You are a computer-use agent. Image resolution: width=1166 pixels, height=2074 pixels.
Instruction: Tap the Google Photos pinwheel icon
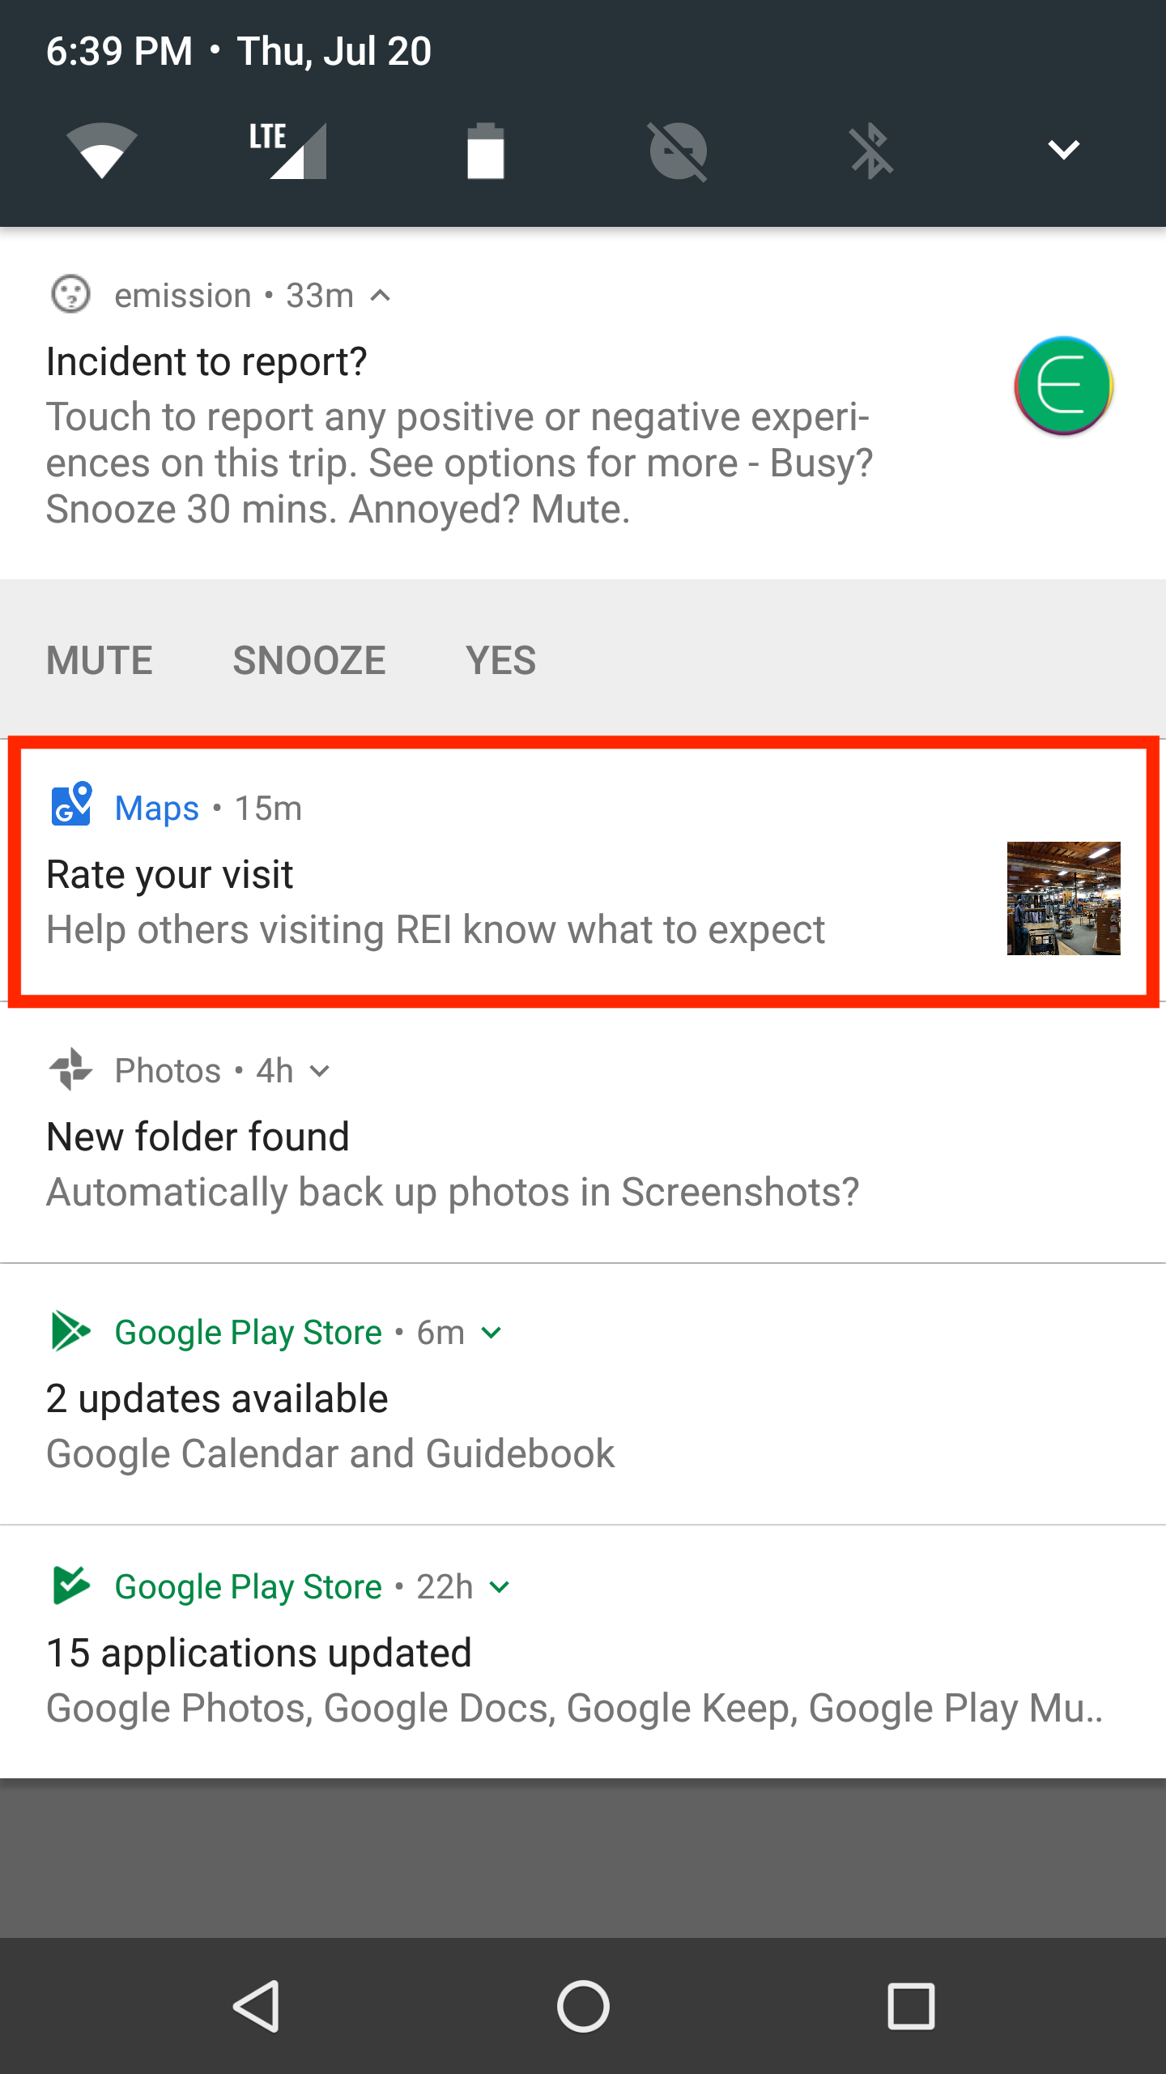point(71,1069)
